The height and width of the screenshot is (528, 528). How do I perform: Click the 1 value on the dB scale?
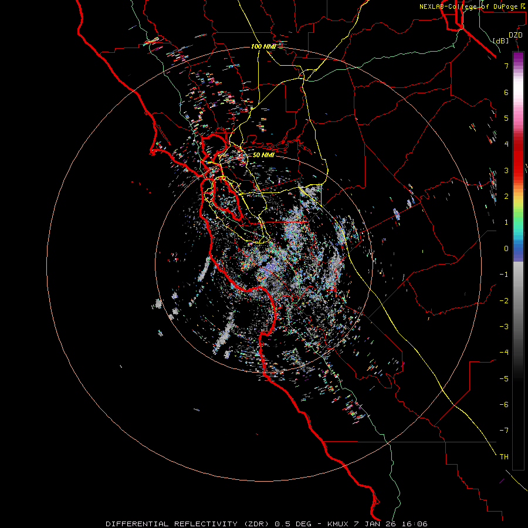506,222
